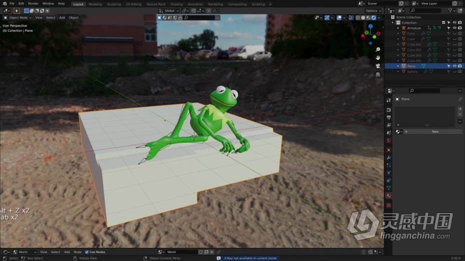Switch to Modeling workspace tab
This screenshot has height=261, width=465.
pyautogui.click(x=95, y=4)
